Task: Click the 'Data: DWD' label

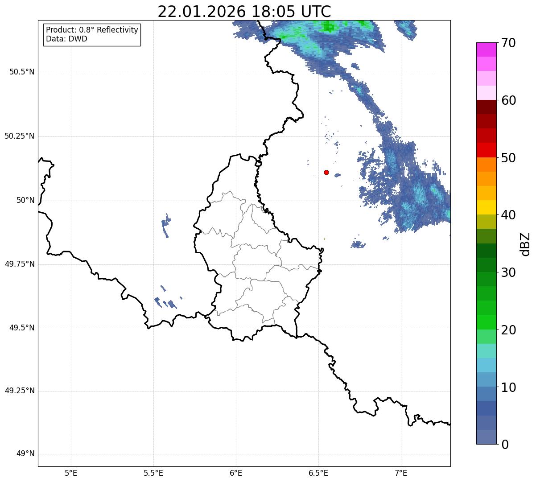Action: click(x=66, y=39)
